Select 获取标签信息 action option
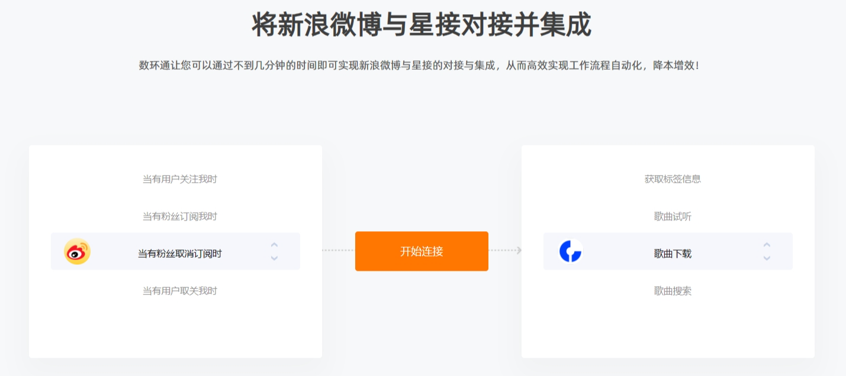 pyautogui.click(x=673, y=179)
